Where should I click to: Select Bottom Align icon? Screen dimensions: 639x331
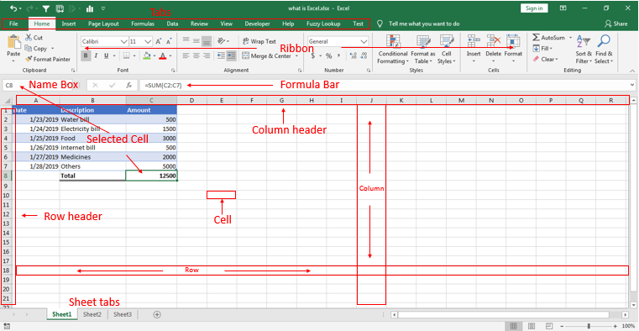(x=207, y=41)
